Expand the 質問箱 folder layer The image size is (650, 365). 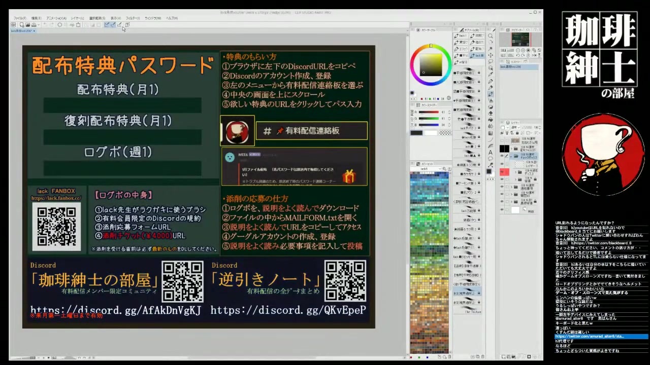[x=511, y=194]
